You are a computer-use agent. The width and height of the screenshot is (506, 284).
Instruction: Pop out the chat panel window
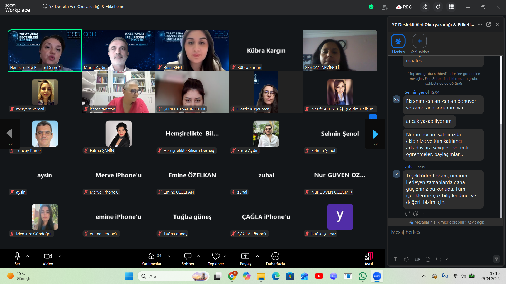click(489, 24)
